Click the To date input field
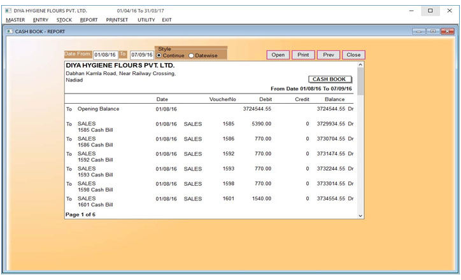 tap(141, 55)
